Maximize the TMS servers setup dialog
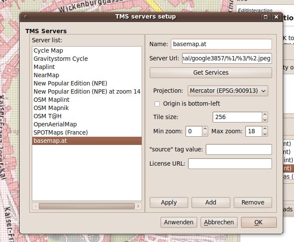The height and width of the screenshot is (242, 294). click(x=266, y=17)
